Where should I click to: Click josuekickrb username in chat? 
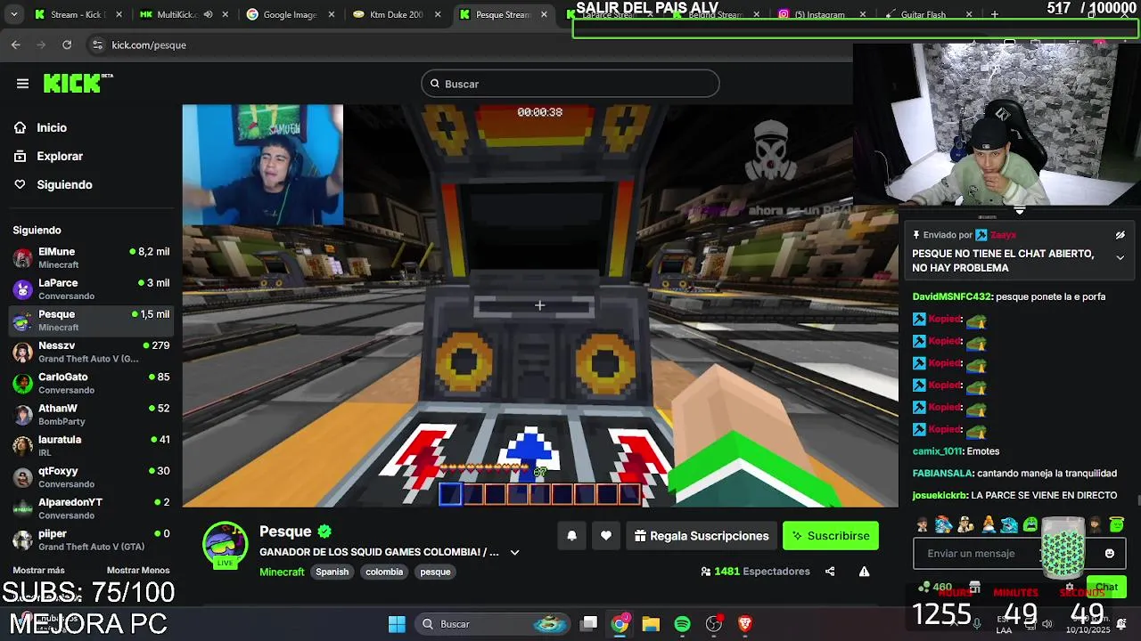[940, 495]
